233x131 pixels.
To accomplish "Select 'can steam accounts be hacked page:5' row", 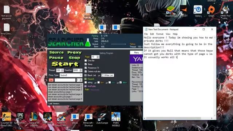I will click(x=65, y=99).
